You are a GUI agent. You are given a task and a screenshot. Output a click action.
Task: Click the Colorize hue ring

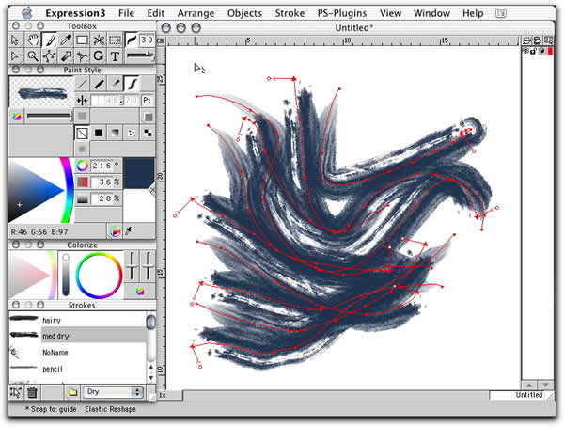99,275
